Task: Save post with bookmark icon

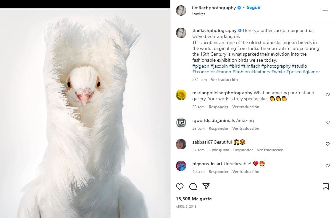Action: 325,187
